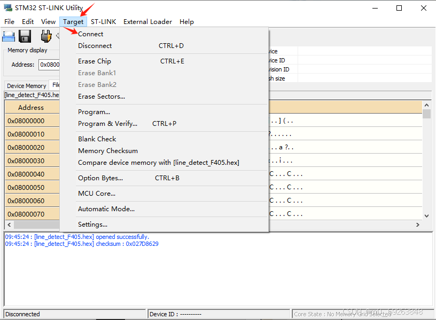Choose Connect from the Target menu

coord(164,34)
